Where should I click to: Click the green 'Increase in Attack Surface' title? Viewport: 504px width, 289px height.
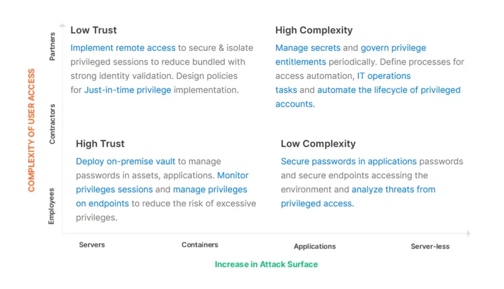tap(266, 264)
